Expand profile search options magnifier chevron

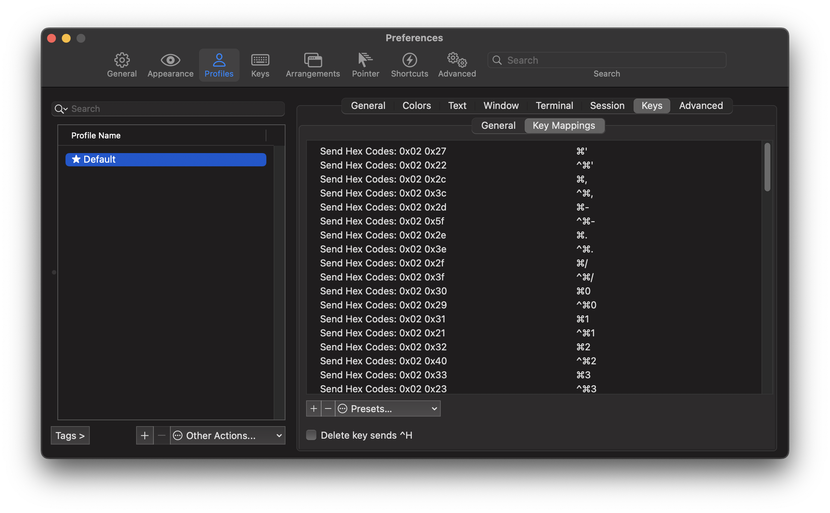[x=61, y=109]
